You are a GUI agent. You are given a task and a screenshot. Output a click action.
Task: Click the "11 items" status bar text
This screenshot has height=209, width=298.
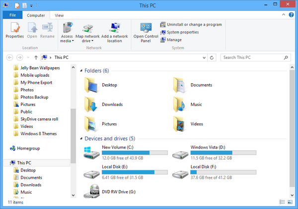[x=15, y=202]
